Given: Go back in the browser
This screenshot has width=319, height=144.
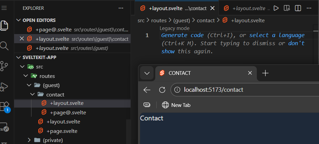Looking at the screenshot, I should 147,90.
